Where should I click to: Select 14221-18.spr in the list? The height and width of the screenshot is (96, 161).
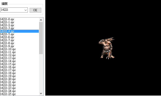(x=19, y=73)
